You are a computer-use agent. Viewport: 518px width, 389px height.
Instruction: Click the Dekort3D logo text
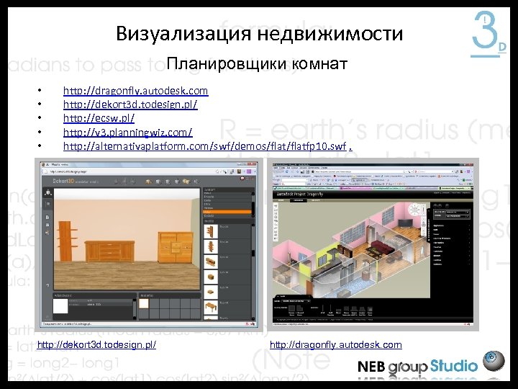tap(63, 181)
